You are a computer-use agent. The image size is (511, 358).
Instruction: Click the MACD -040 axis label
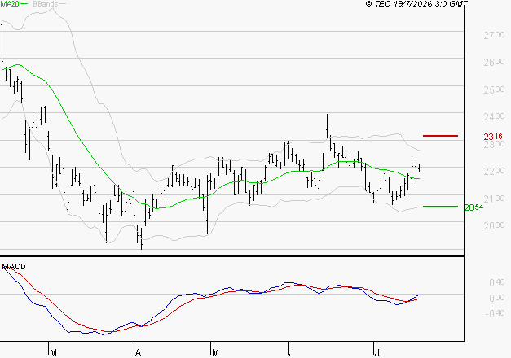(495, 313)
